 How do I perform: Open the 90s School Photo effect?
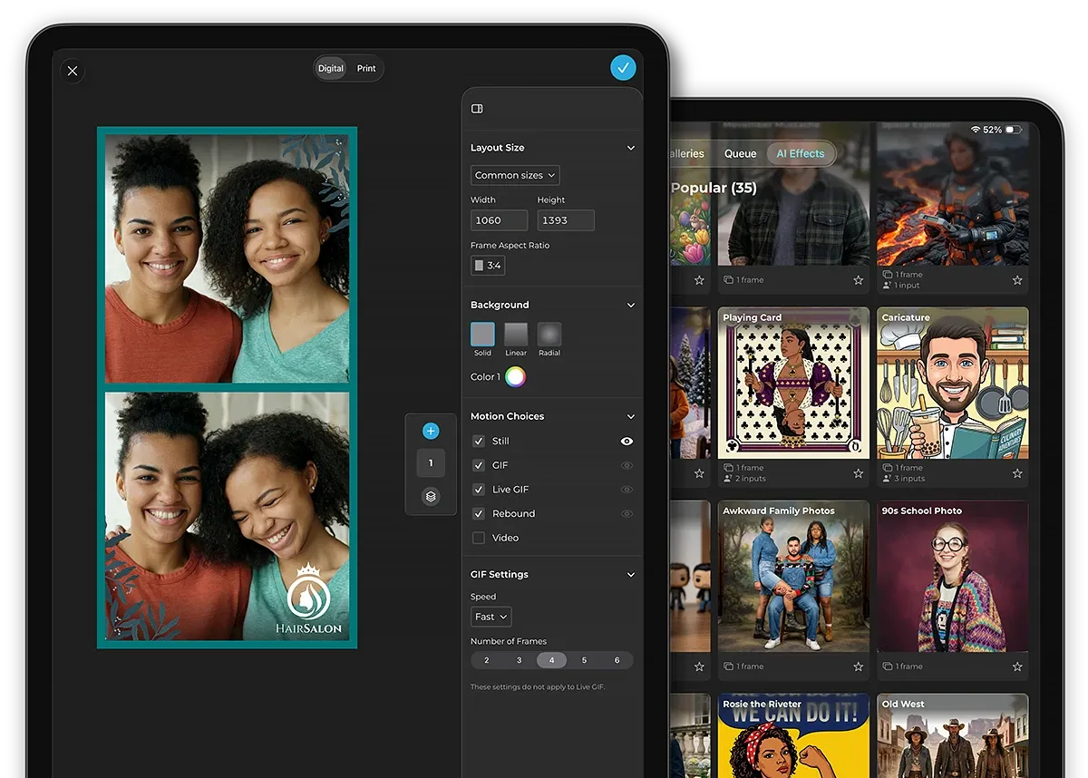(x=953, y=577)
